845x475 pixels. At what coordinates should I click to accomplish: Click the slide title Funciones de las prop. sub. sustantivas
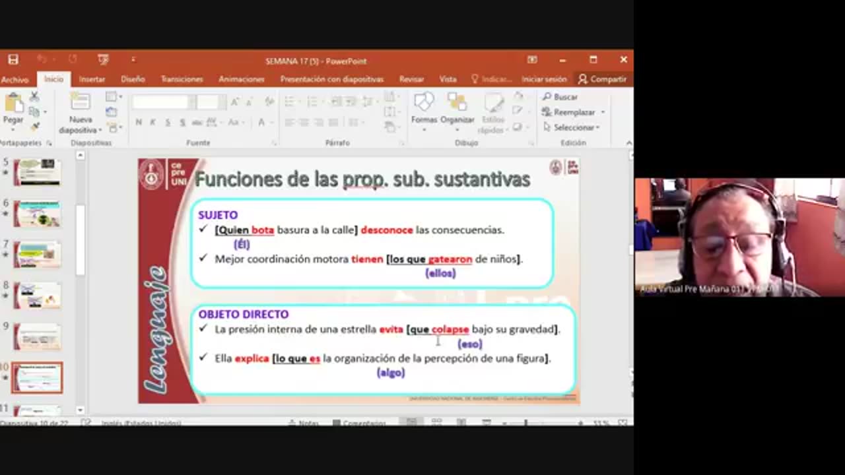point(362,179)
